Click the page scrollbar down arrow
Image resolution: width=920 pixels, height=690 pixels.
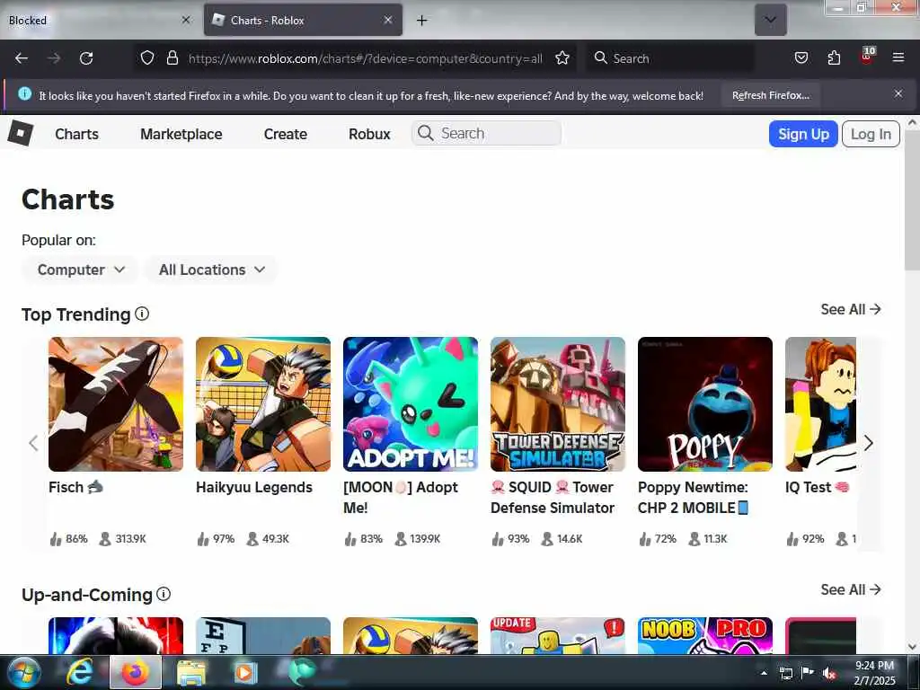pos(912,647)
